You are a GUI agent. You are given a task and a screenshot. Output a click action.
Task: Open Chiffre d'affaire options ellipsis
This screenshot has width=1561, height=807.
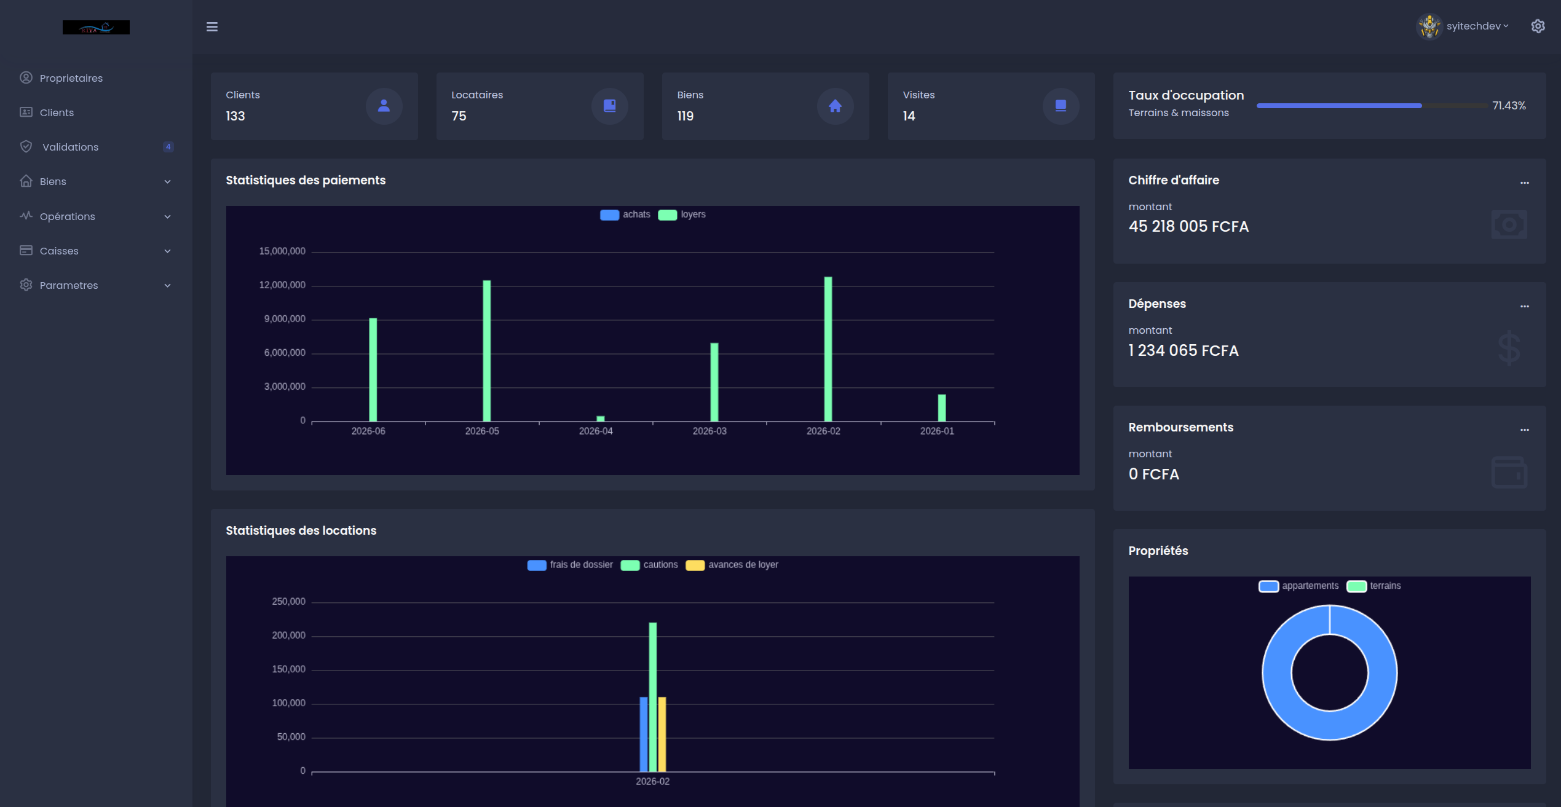click(1525, 183)
